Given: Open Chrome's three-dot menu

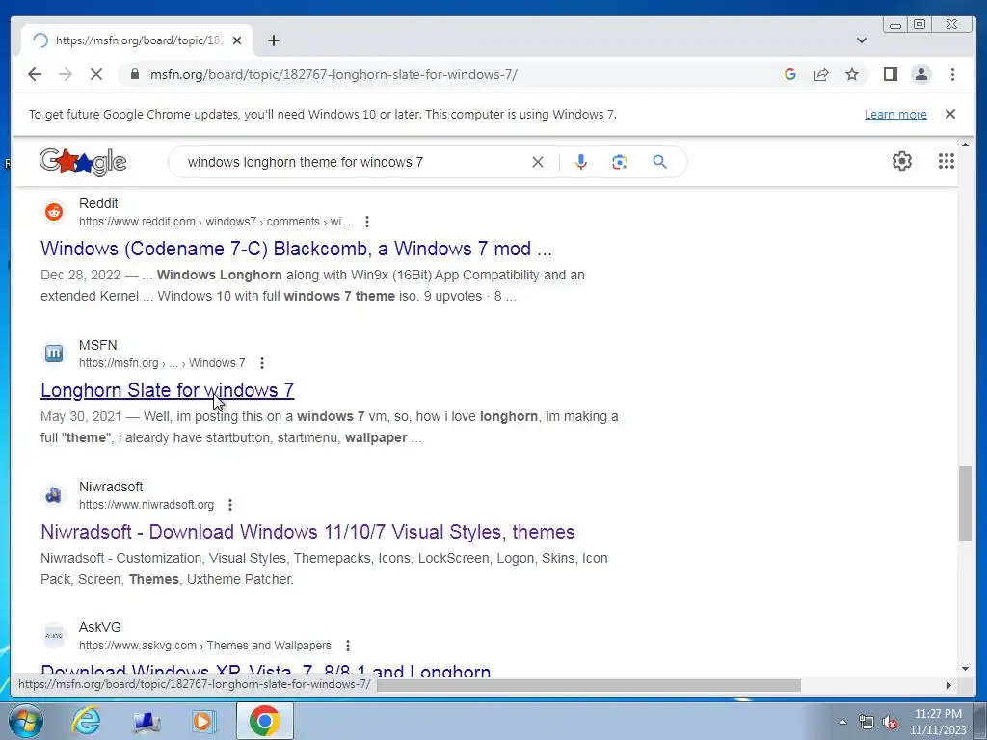Looking at the screenshot, I should (x=952, y=74).
